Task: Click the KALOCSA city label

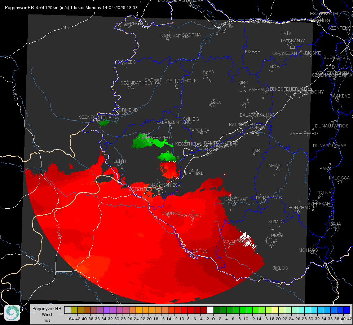Action: point(339,178)
